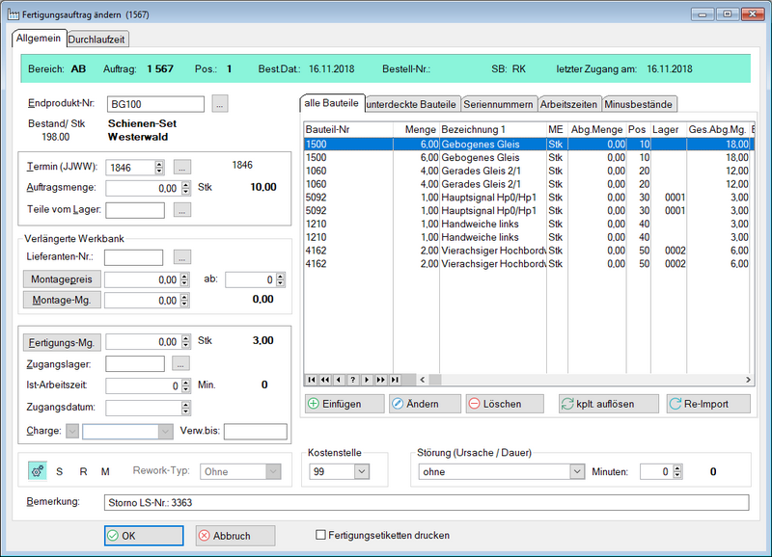Jump to last record in parts navigator

point(393,380)
